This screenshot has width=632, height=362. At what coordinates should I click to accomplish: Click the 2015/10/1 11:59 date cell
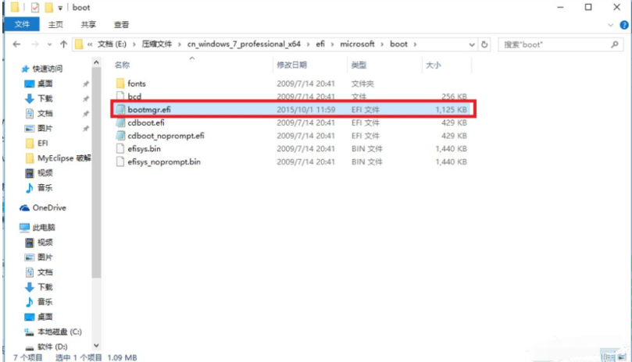[x=306, y=109]
